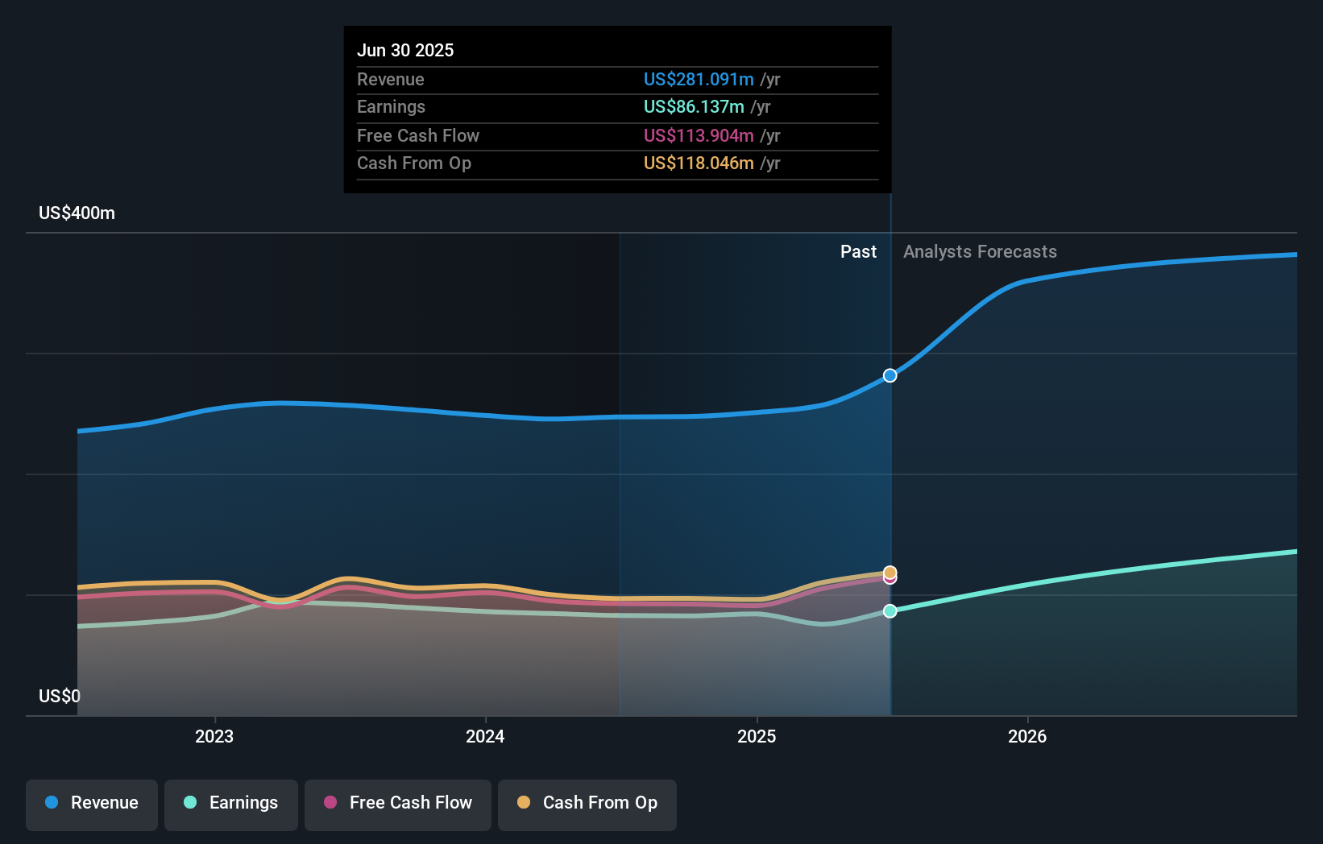Click the teal earnings data point marker
1323x844 pixels.
(890, 611)
